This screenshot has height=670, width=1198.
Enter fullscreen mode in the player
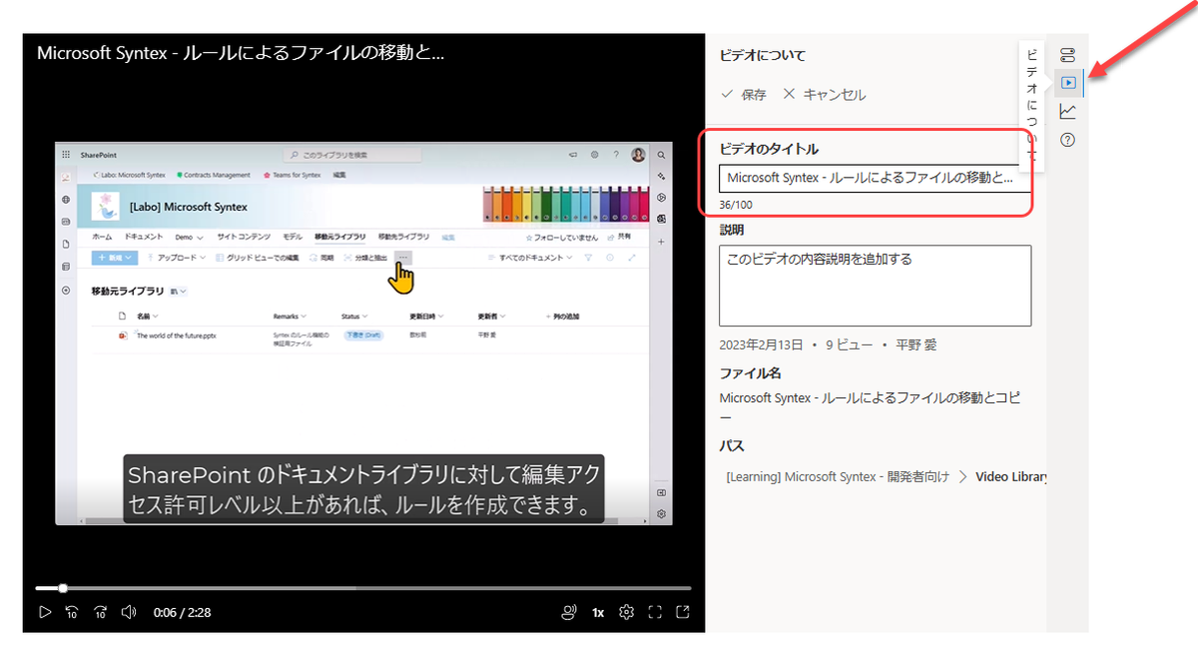point(656,612)
